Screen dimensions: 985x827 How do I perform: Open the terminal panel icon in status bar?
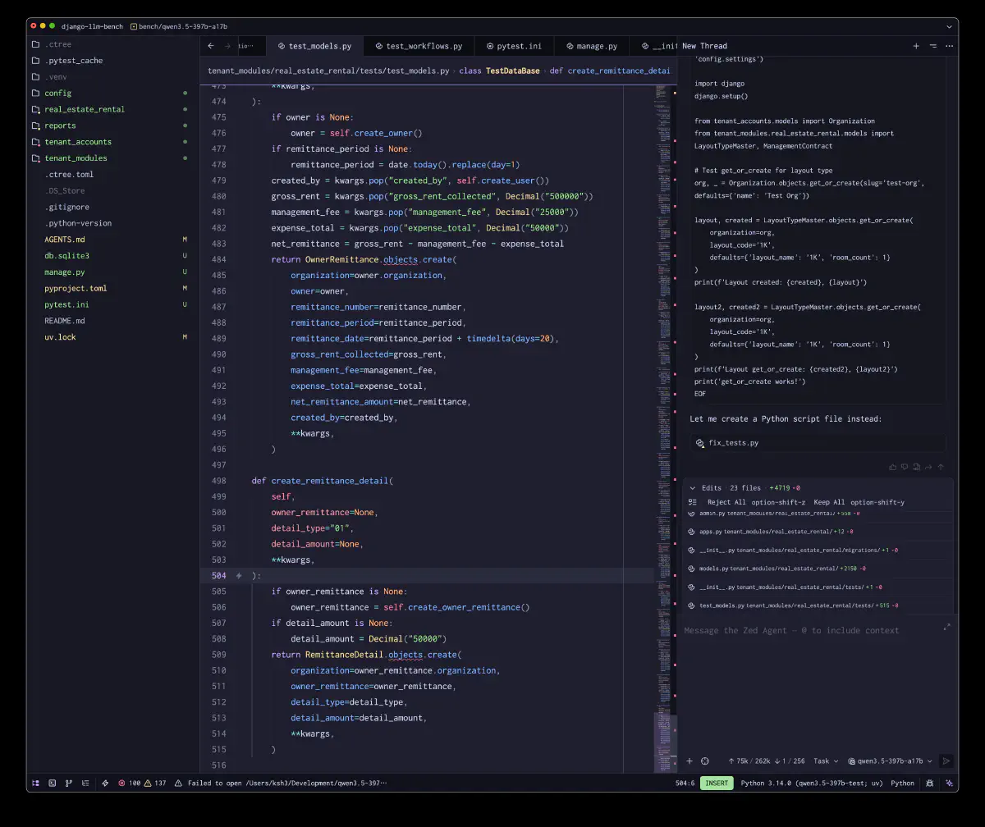[53, 783]
